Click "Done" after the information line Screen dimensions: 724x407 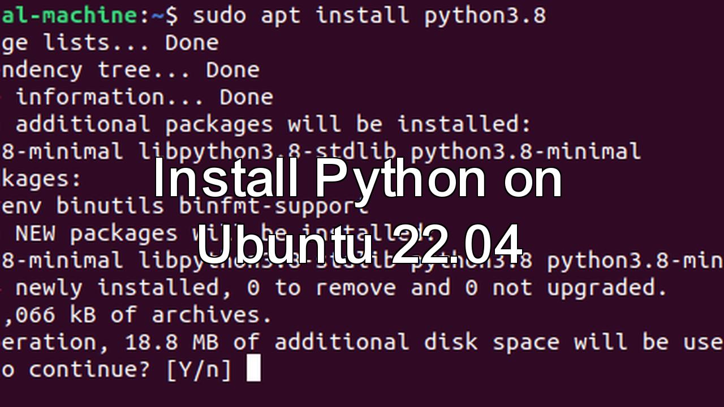pos(246,97)
